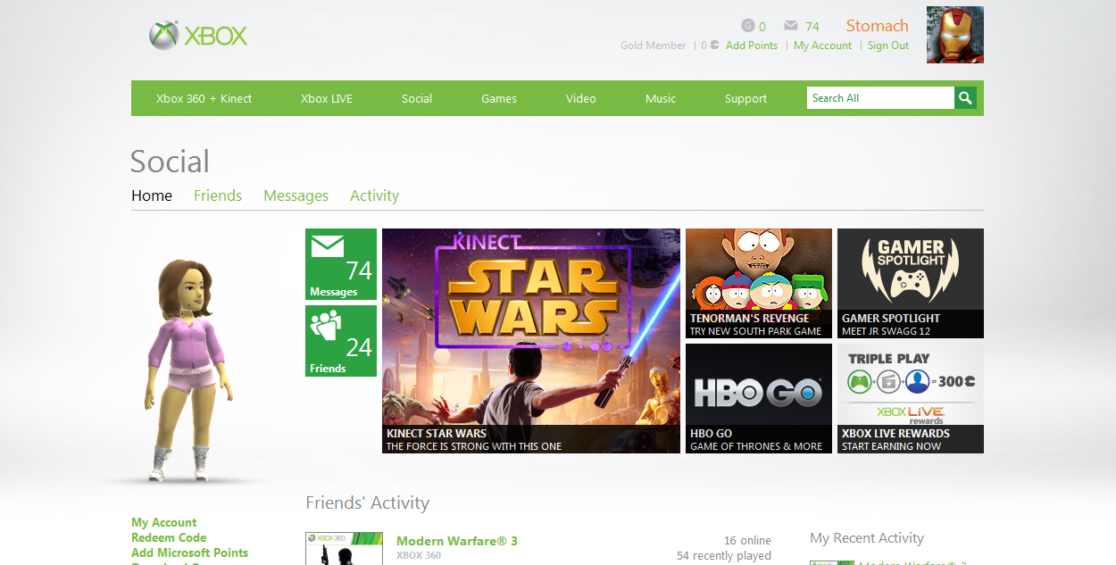
Task: Open the Support menu
Action: (x=745, y=99)
